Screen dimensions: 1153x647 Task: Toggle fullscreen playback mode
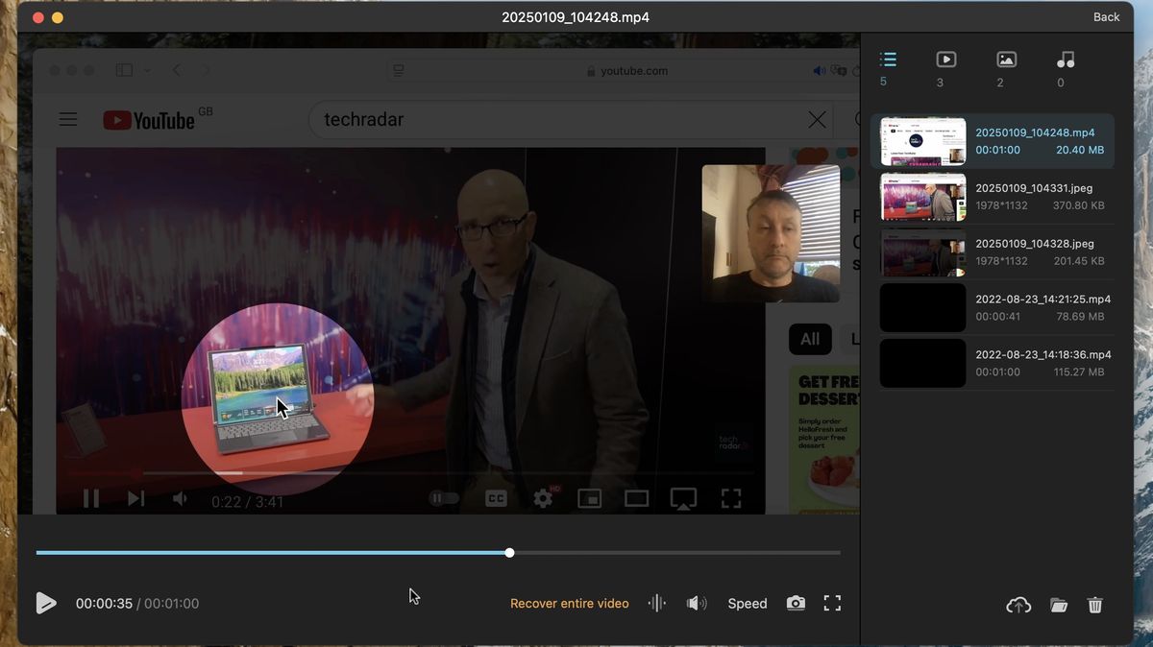pos(832,603)
